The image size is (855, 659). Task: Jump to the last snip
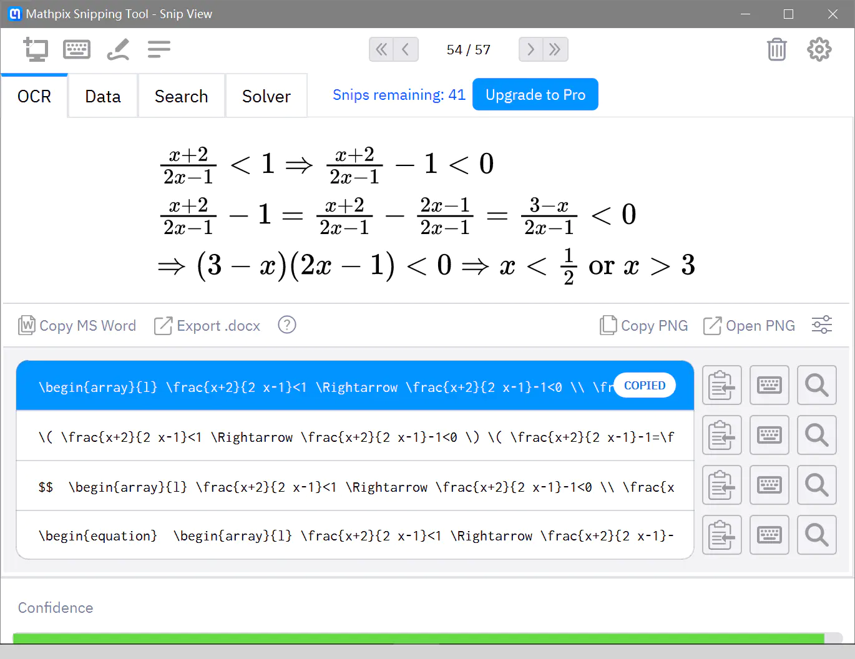(555, 49)
